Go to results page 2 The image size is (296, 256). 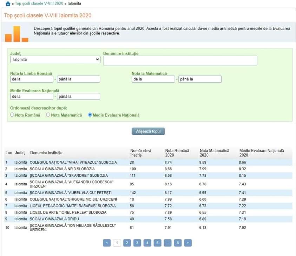(x=127, y=243)
